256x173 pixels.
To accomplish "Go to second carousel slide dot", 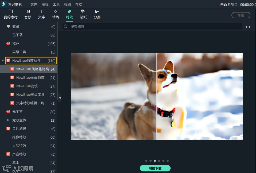I will 151,161.
